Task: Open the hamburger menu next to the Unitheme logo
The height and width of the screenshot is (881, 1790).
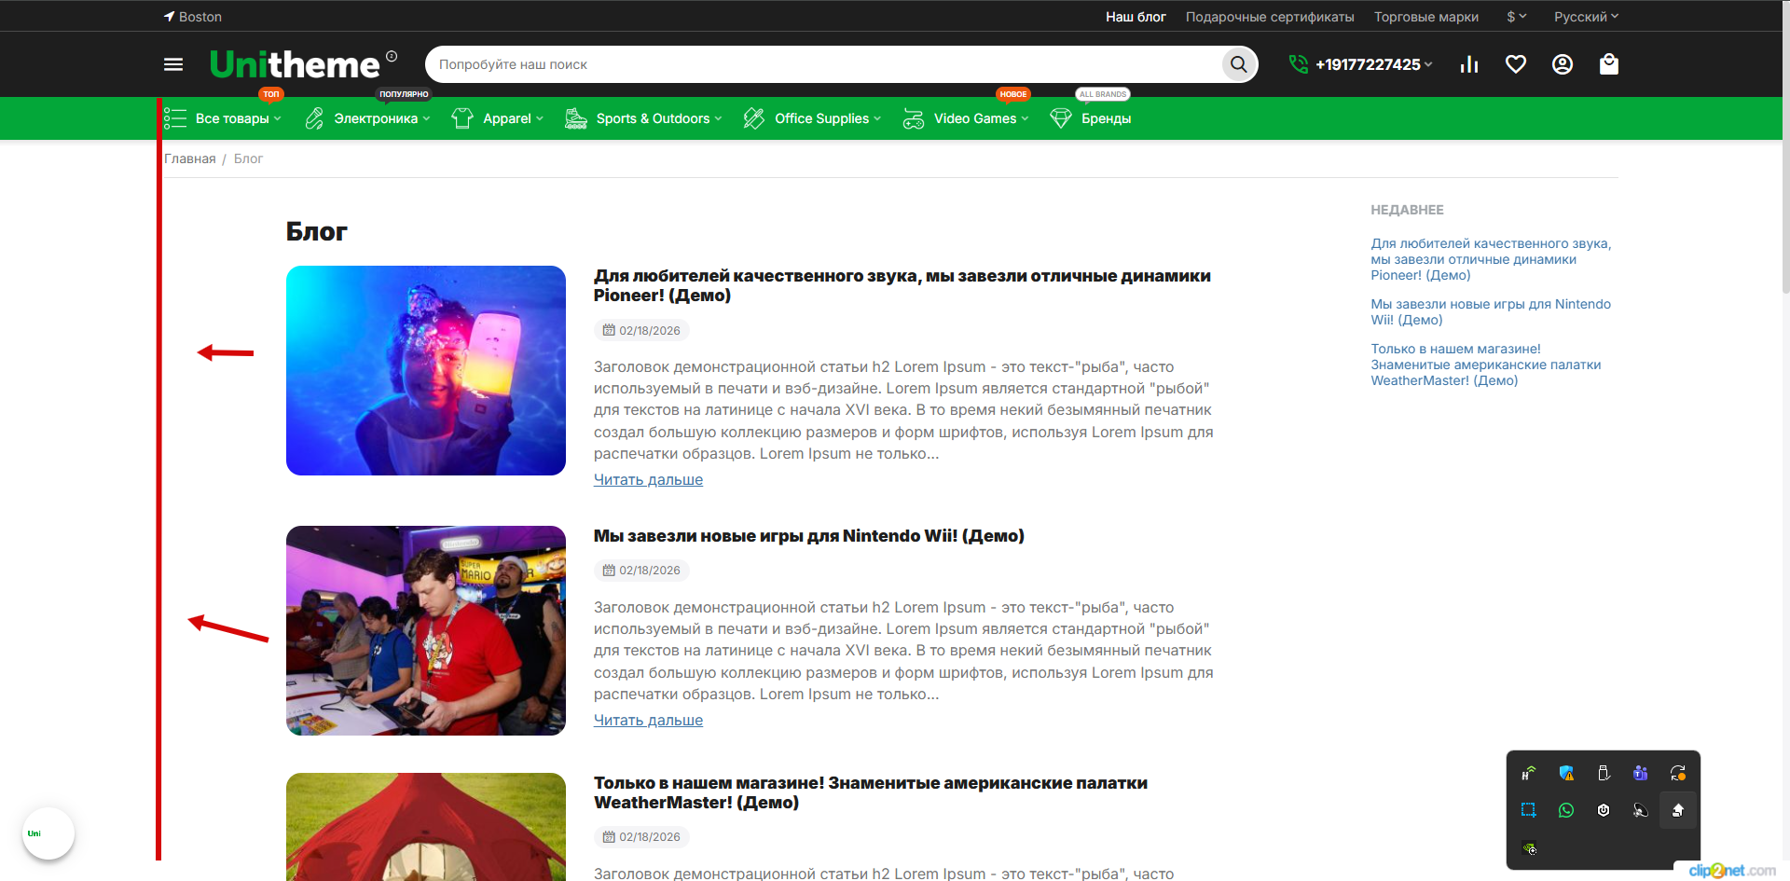Action: click(173, 64)
